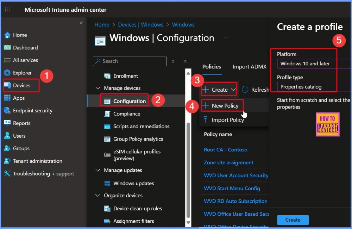The image size is (352, 229).
Task: Click the Assignment filters icon
Action: tap(107, 221)
